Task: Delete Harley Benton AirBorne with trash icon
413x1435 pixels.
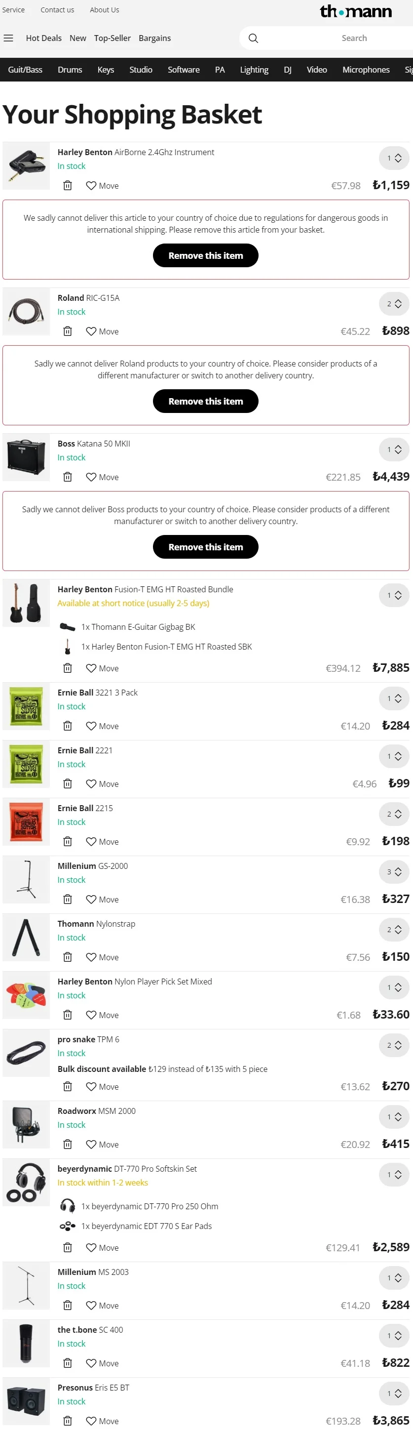Action: pos(67,186)
